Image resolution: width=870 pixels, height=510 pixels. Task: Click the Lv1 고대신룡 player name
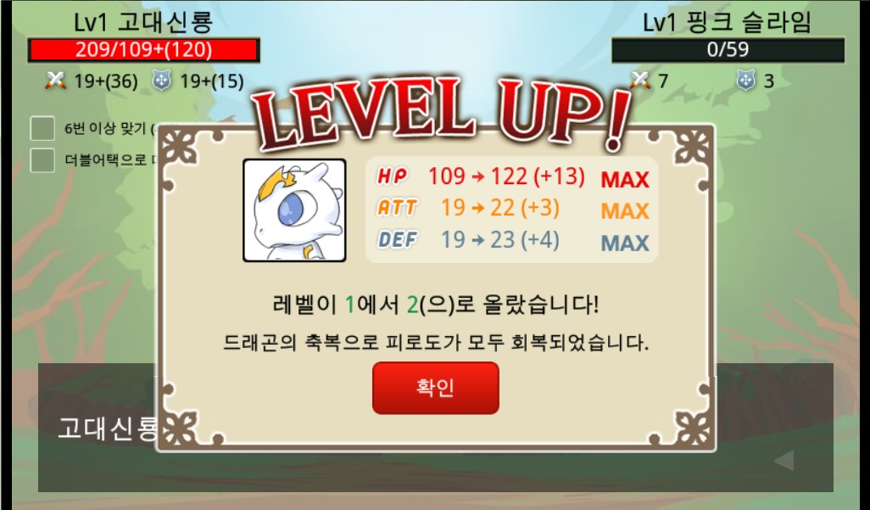pyautogui.click(x=143, y=22)
